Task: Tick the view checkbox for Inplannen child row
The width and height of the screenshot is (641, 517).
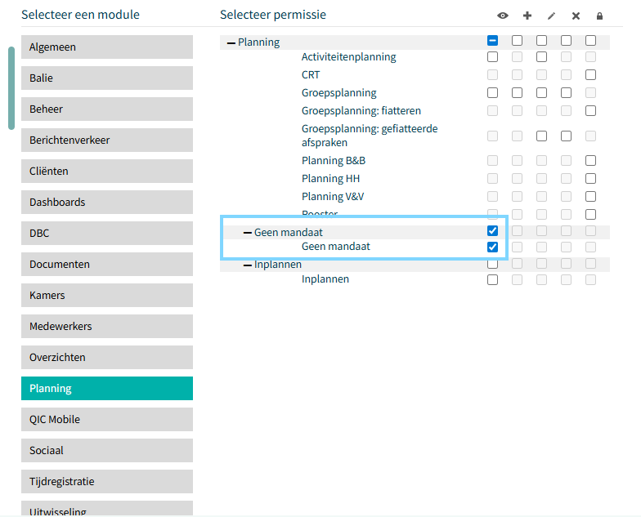Action: 492,279
